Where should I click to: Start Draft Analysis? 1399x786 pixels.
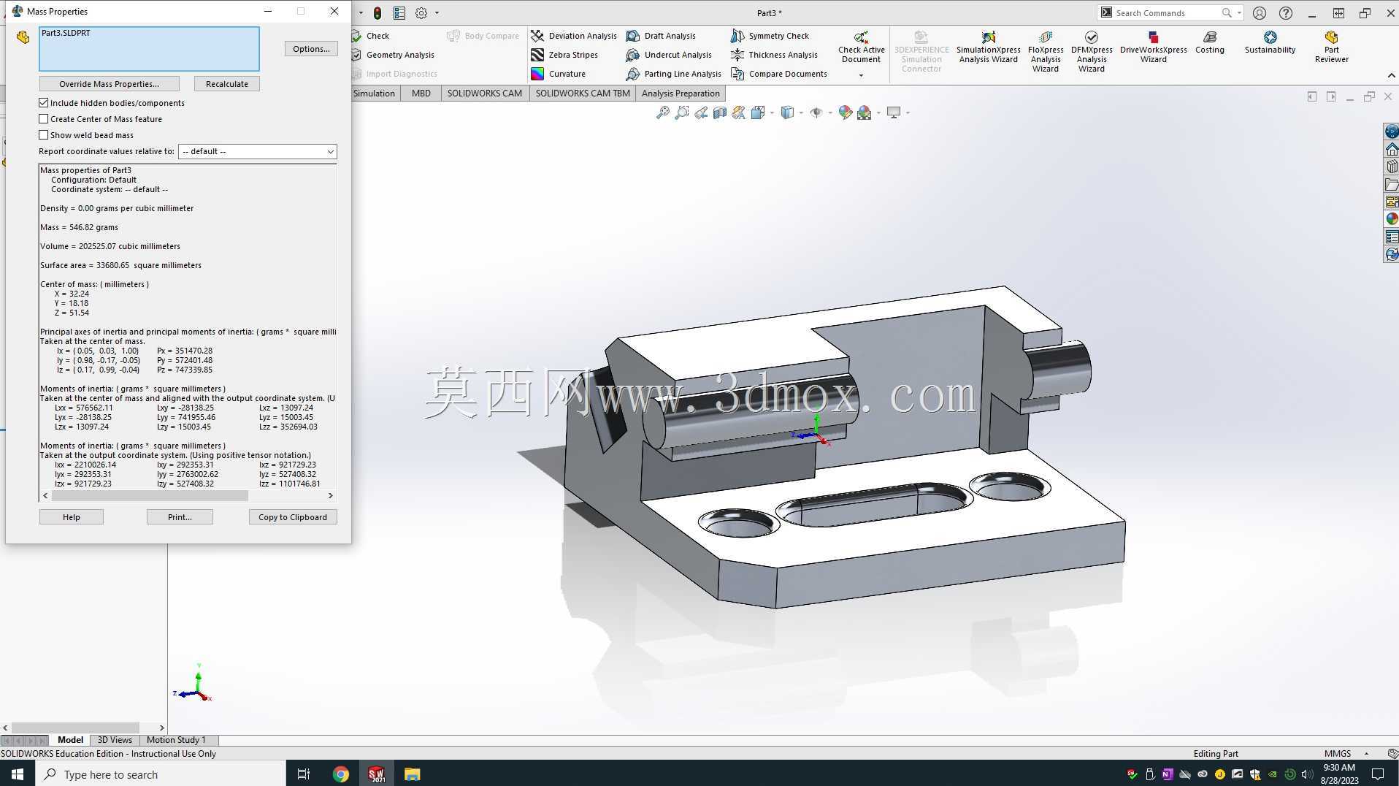(661, 36)
